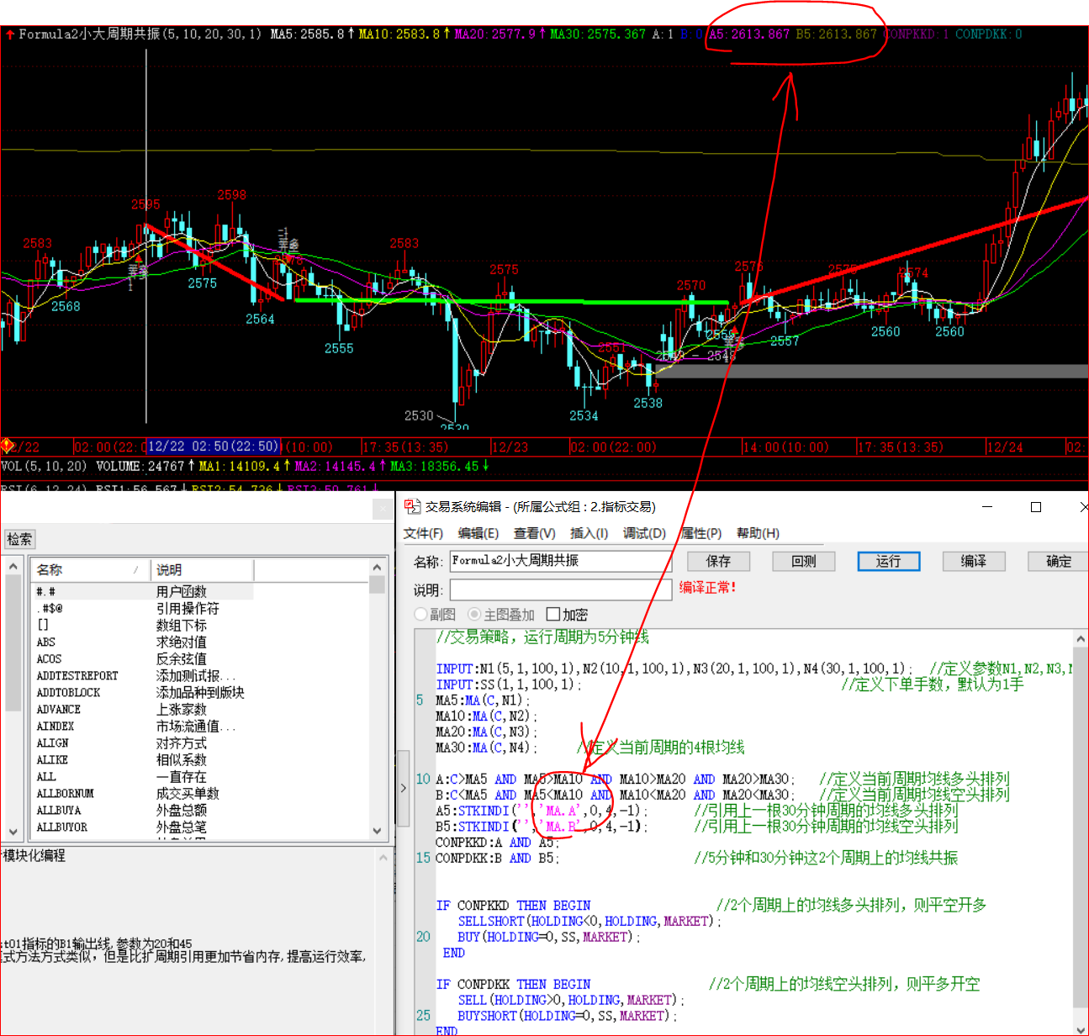Focus the 说明 description field
1089x1036 pixels.
pos(561,589)
